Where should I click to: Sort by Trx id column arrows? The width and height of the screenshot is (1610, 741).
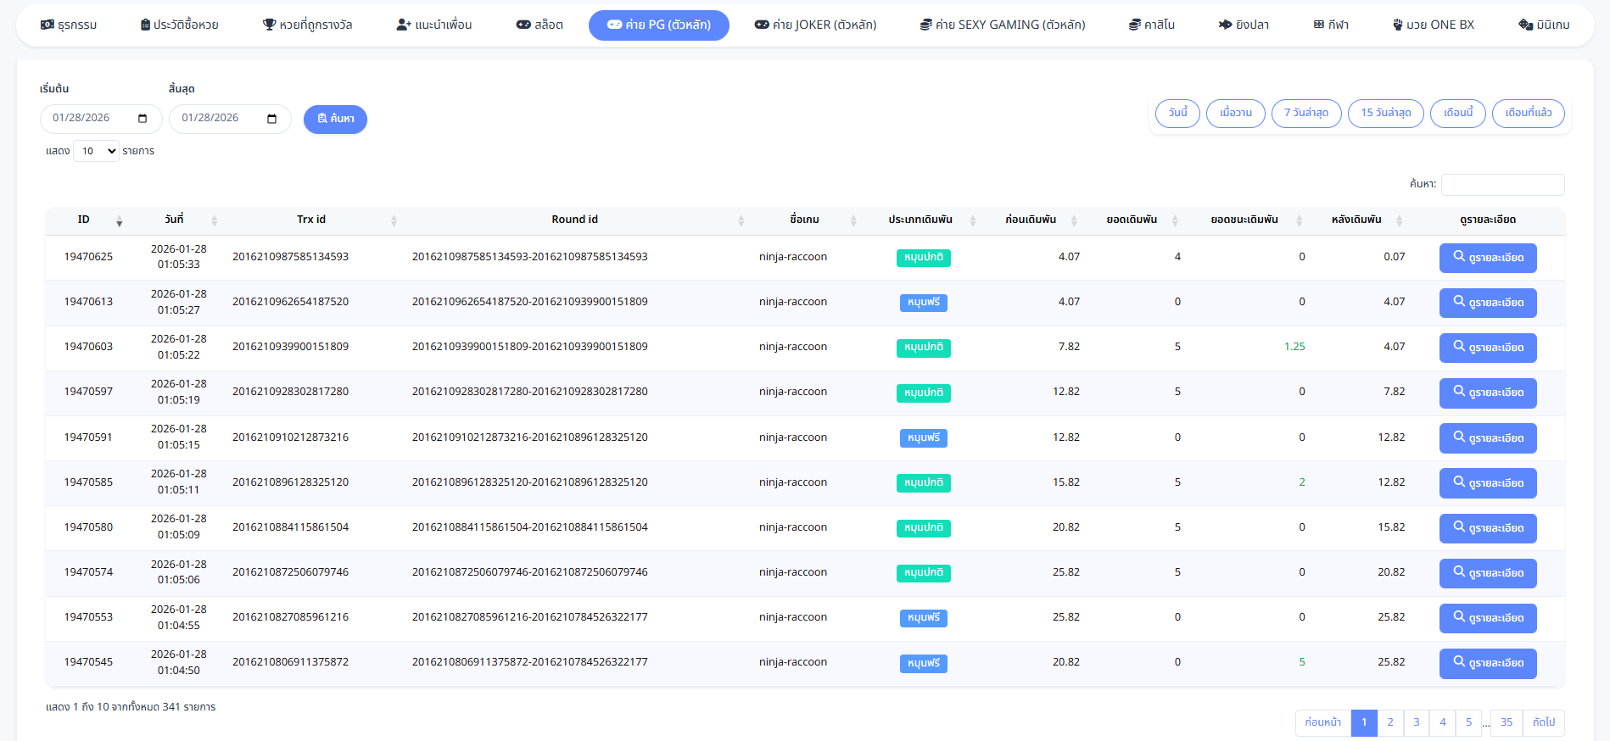tap(394, 220)
